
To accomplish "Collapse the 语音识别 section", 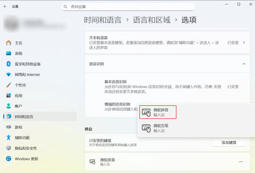I will click(244, 64).
